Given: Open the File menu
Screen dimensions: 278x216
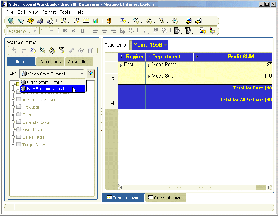Looking at the screenshot, I should (10, 12).
